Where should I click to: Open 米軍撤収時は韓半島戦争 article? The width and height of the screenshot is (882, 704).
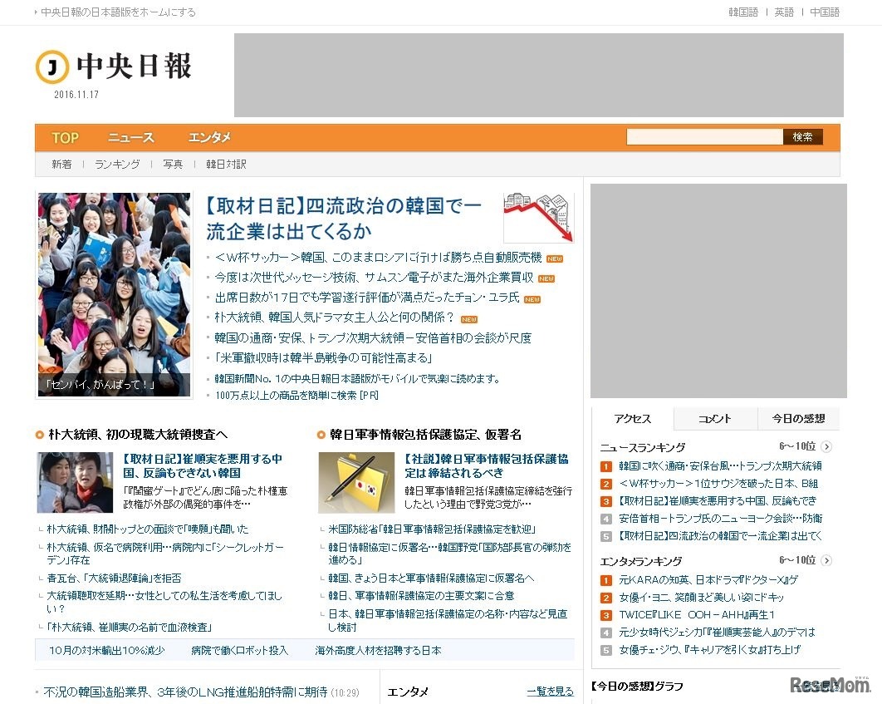323,358
